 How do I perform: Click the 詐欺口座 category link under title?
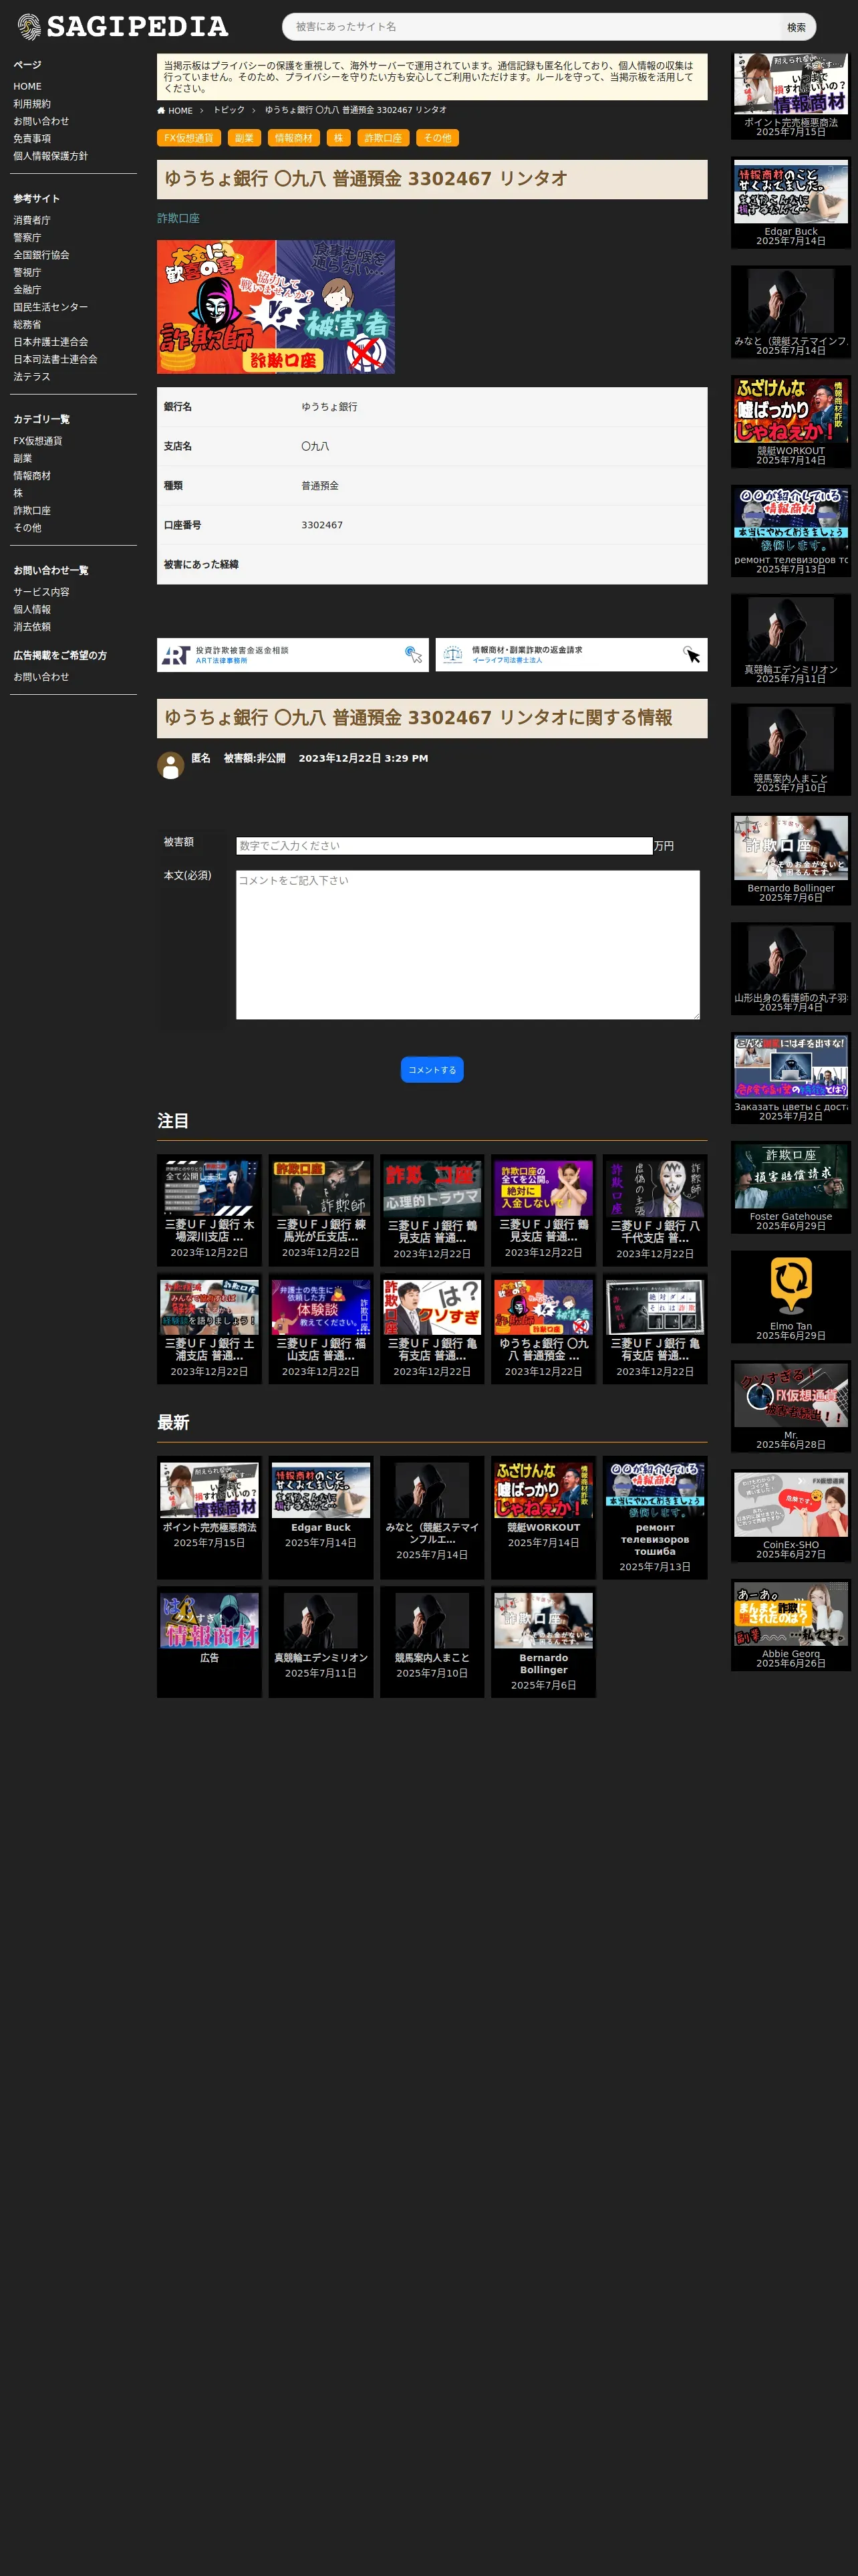tap(178, 218)
